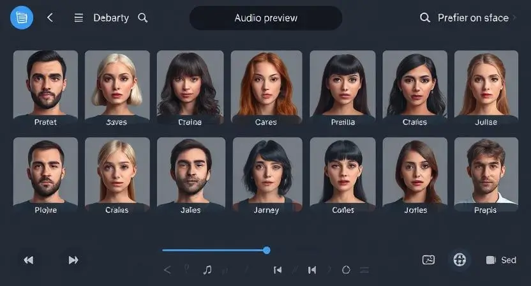Image resolution: width=531 pixels, height=286 pixels.
Task: Pick the Plojre bearded face card
Action: point(45,176)
